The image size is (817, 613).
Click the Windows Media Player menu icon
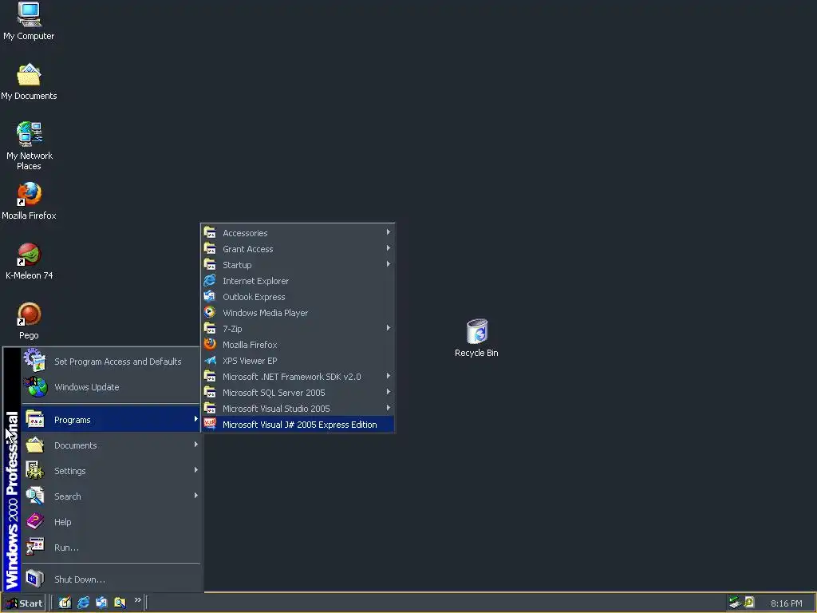tap(210, 312)
